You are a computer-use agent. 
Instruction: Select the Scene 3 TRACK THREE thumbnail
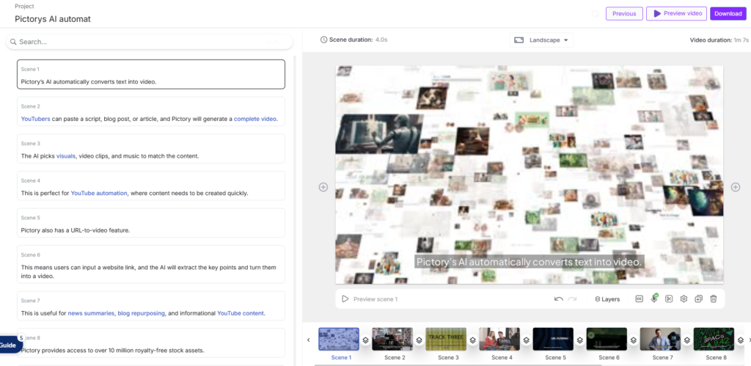446,339
